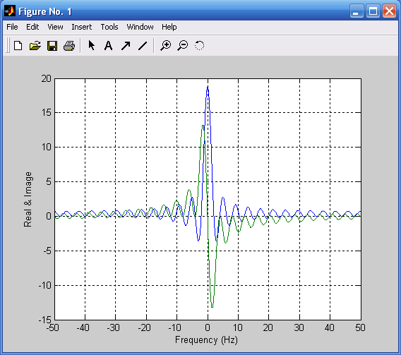Open the Help menu

coord(169,27)
